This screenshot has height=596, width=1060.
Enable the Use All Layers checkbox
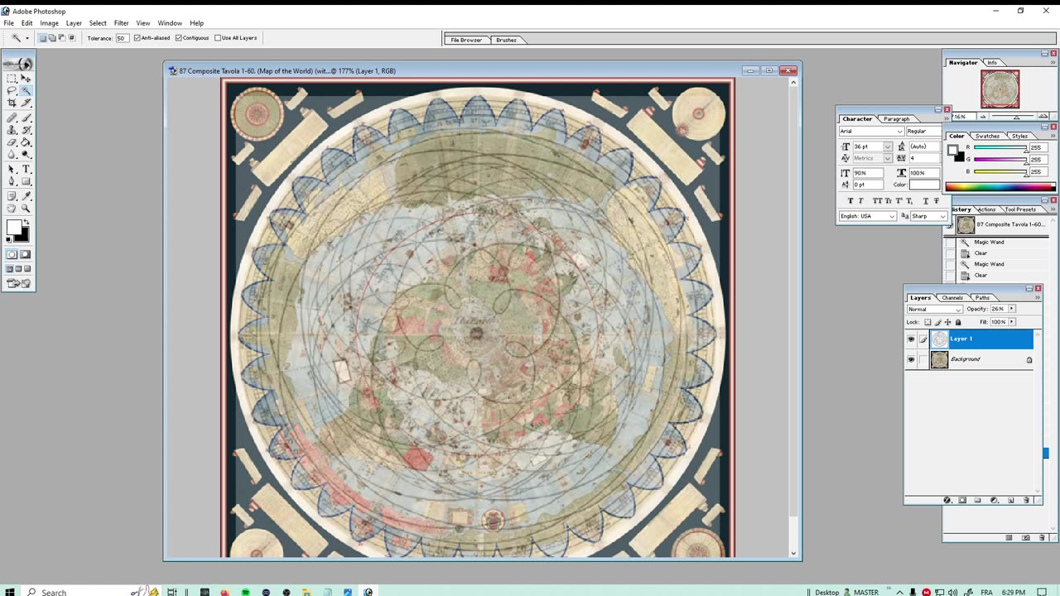click(x=218, y=38)
